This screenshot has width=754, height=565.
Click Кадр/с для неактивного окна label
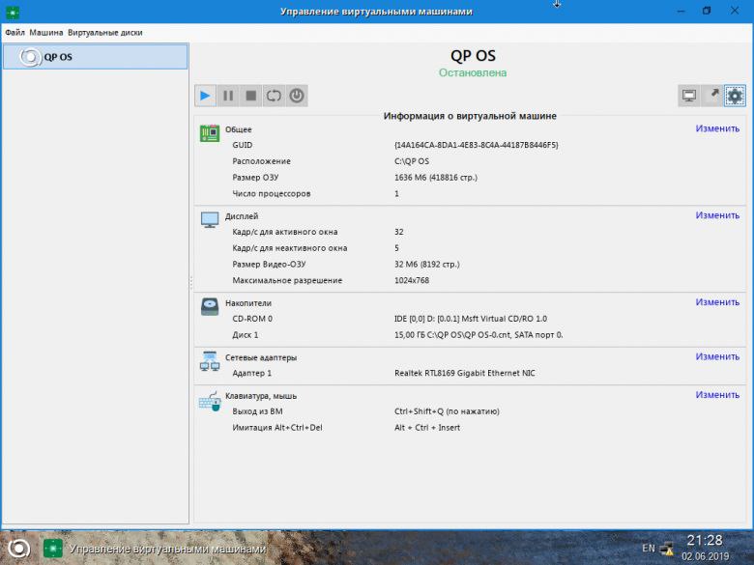coord(289,248)
